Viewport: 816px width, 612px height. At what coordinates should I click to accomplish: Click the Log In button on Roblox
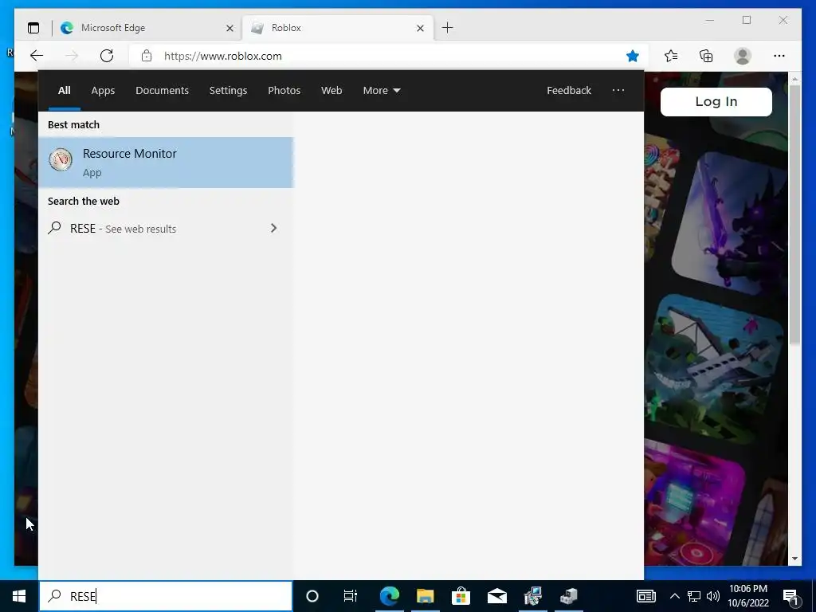coord(716,101)
